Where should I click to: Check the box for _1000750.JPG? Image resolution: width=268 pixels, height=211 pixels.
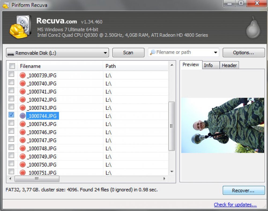point(11,164)
